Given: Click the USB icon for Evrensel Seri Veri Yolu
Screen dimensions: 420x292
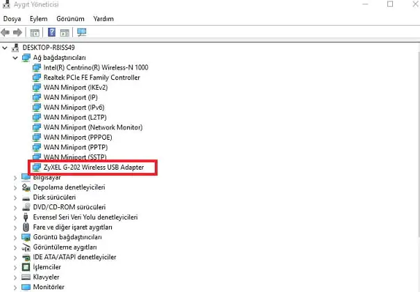Looking at the screenshot, I should coord(26,217).
